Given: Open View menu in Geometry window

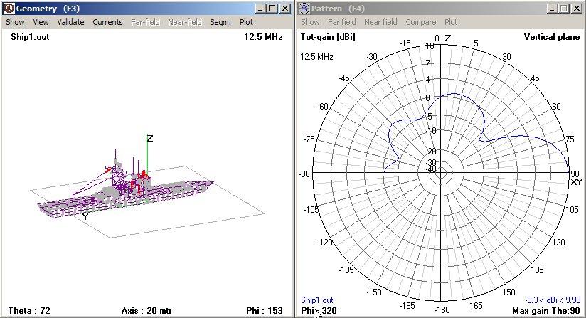Looking at the screenshot, I should tap(41, 22).
